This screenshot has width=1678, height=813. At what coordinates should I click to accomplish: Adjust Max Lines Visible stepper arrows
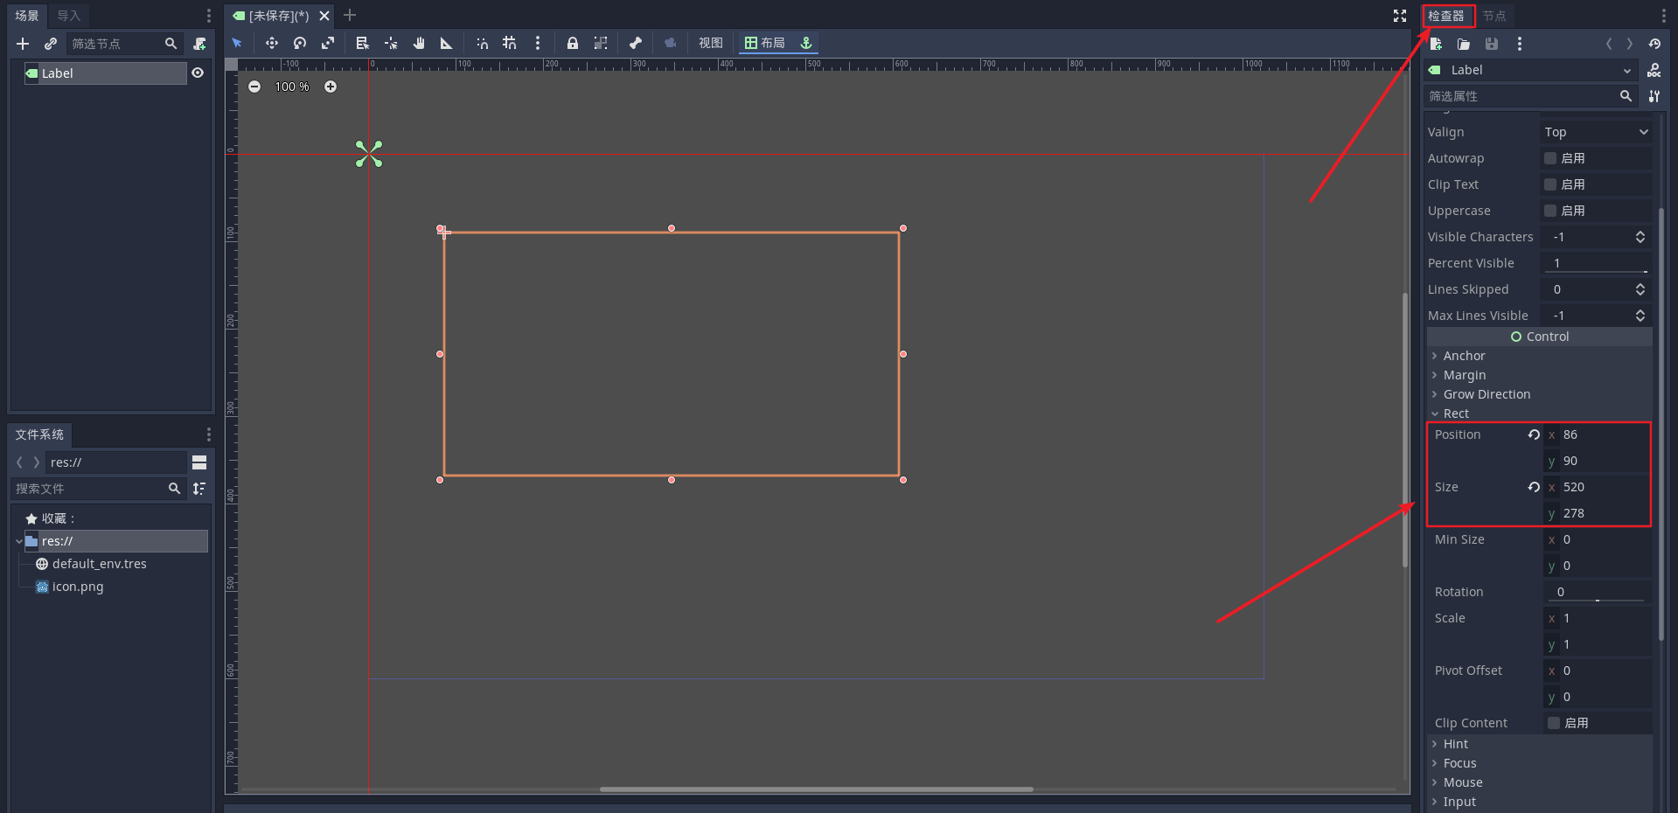1640,316
